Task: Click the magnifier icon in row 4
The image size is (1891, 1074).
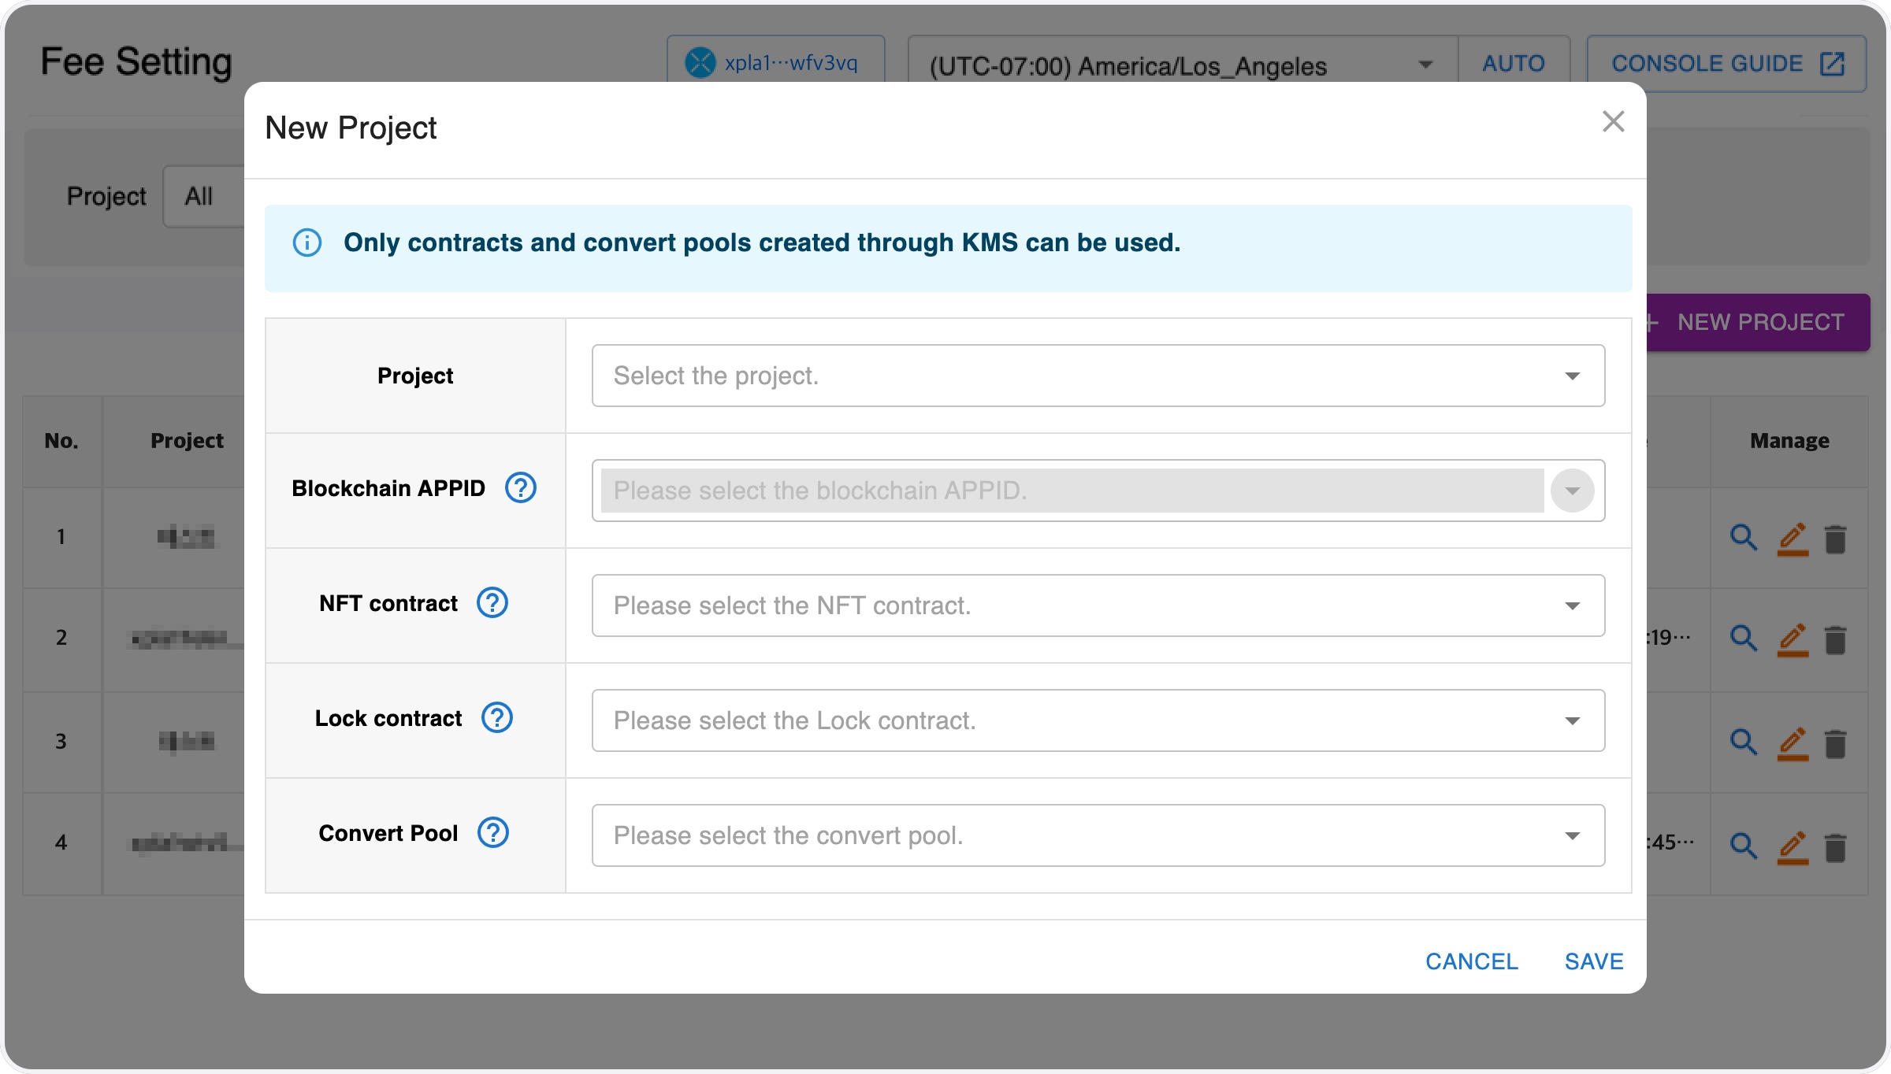Action: tap(1744, 846)
